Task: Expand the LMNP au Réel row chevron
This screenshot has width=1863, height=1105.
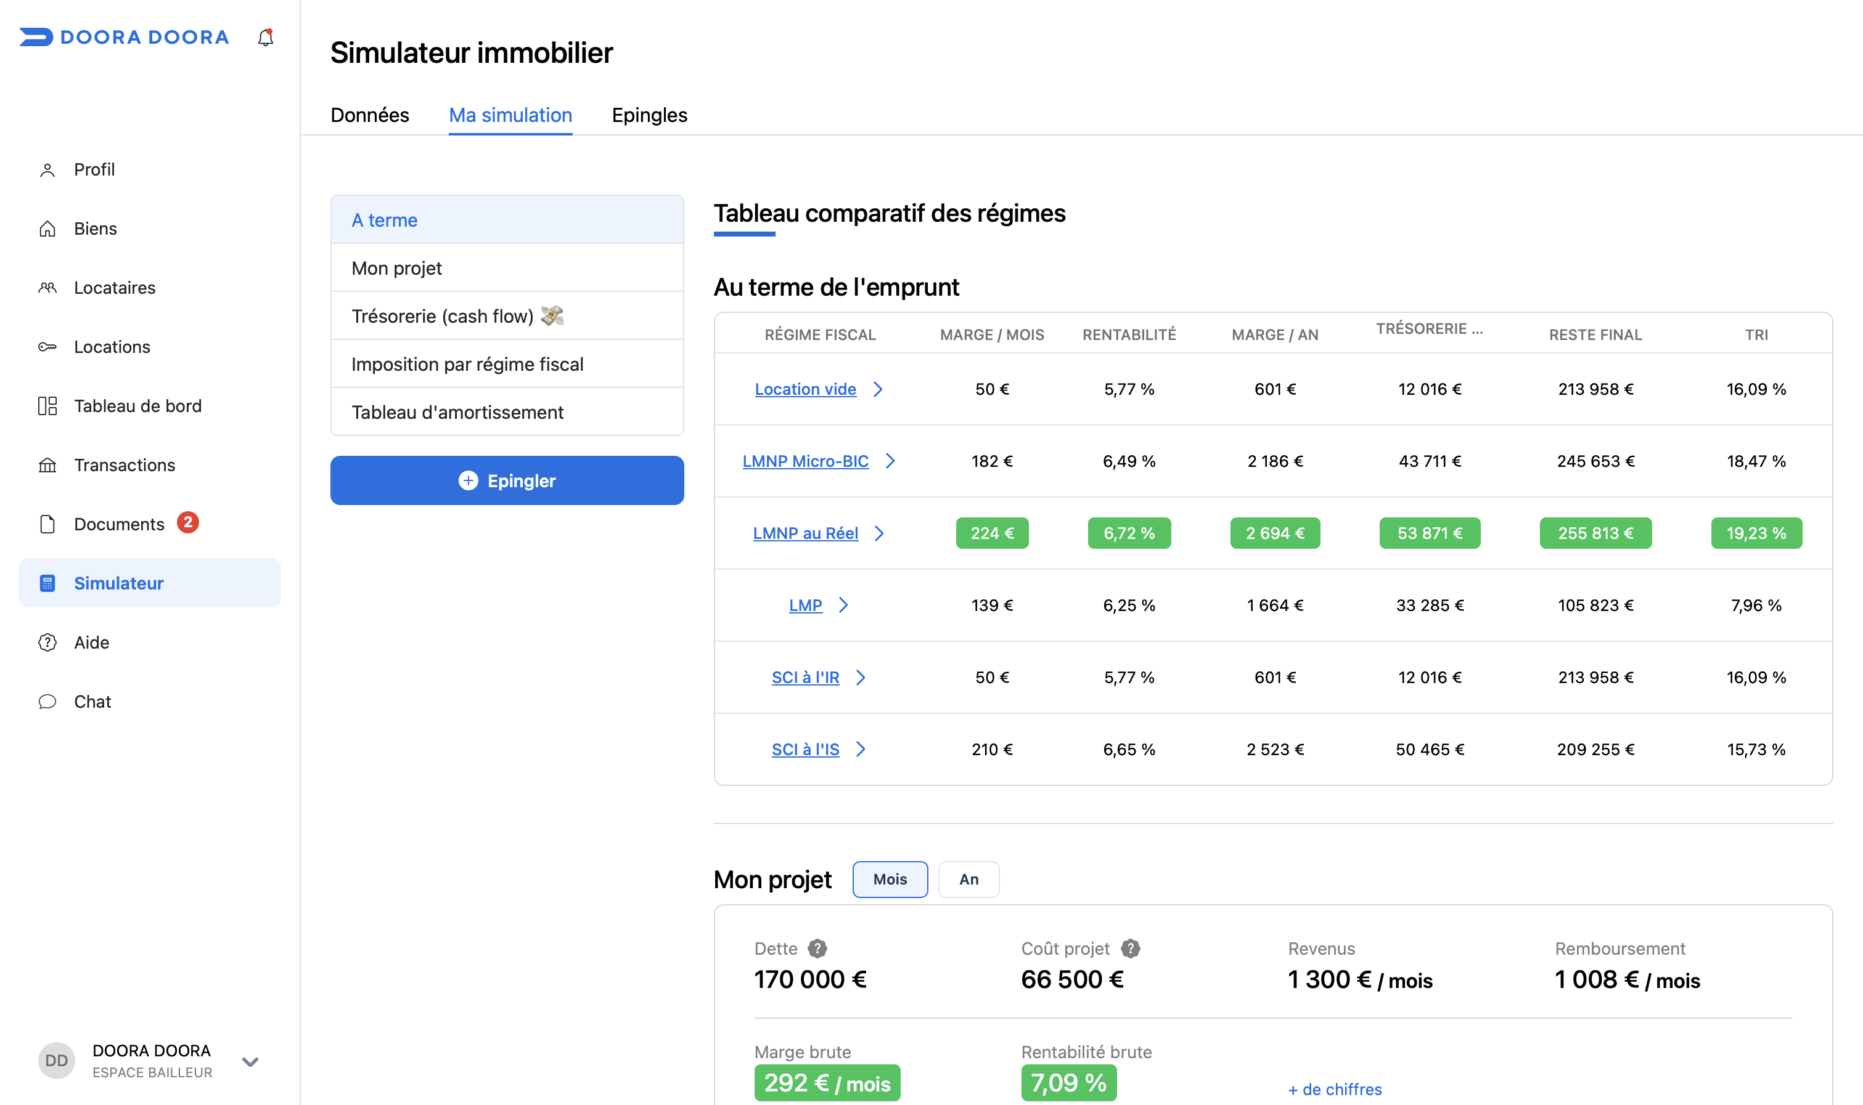Action: [879, 533]
